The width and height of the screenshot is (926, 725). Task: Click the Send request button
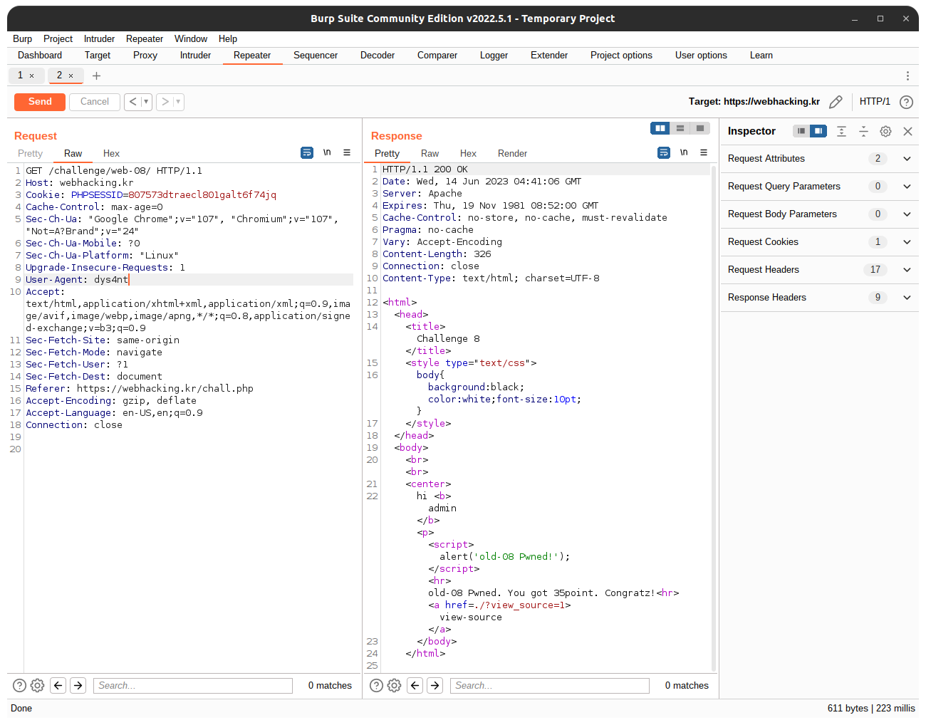click(x=40, y=102)
